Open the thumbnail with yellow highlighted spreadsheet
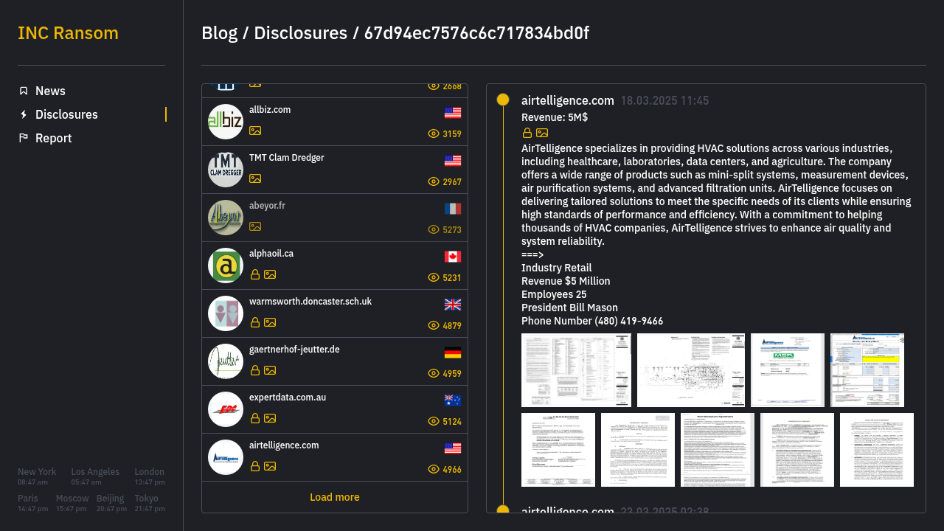This screenshot has width=944, height=531. click(867, 370)
